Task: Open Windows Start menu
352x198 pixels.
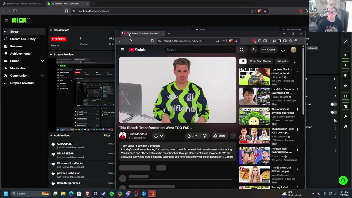Action: pyautogui.click(x=6, y=194)
